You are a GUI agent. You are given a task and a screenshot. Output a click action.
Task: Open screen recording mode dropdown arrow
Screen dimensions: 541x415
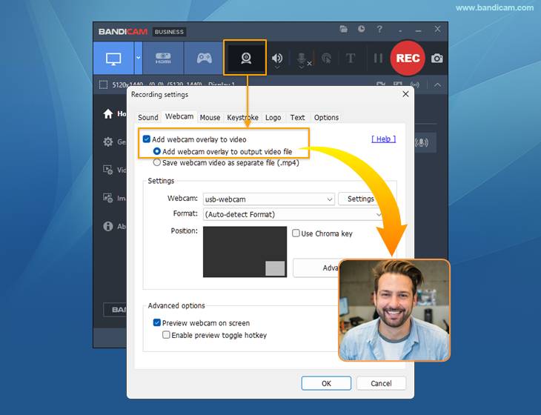tap(139, 58)
